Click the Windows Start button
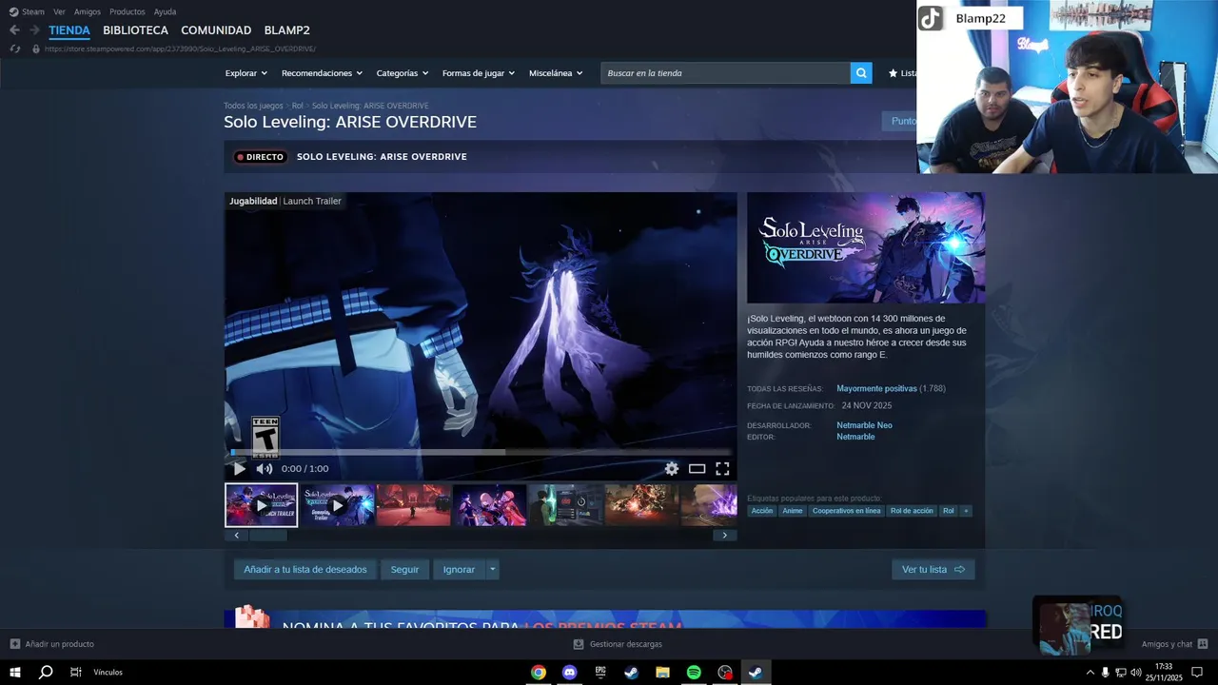 [15, 672]
